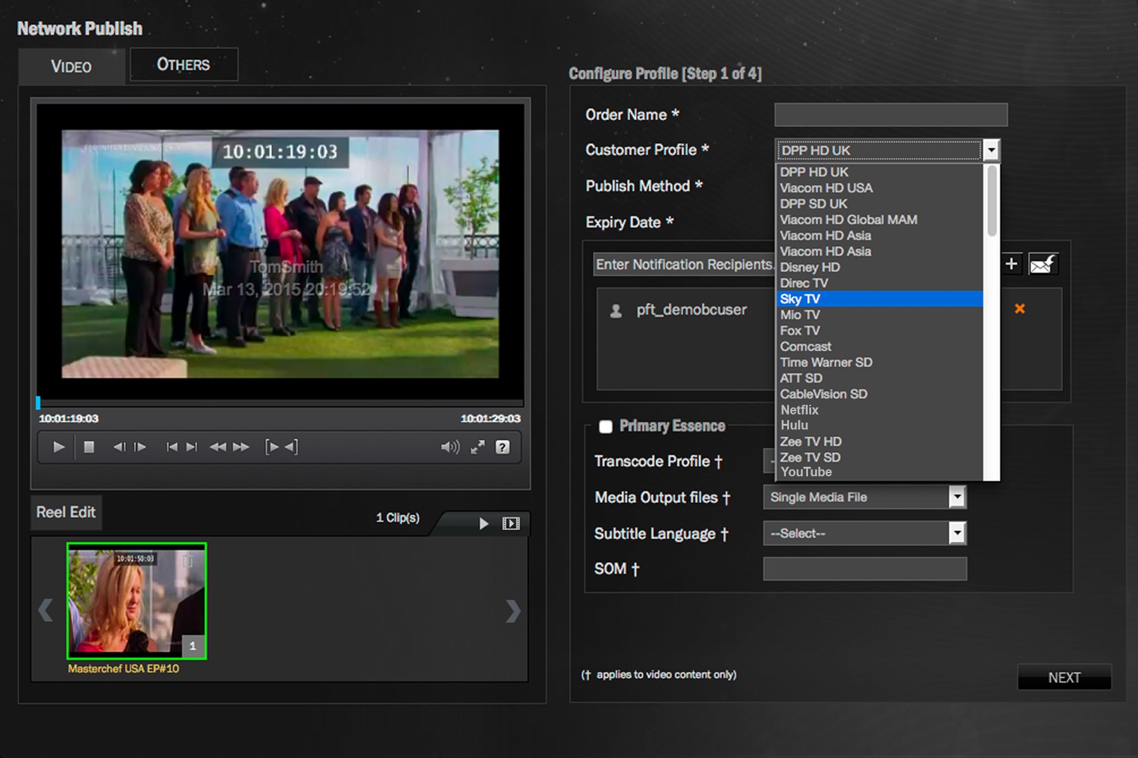Click the NEXT button

pyautogui.click(x=1064, y=677)
